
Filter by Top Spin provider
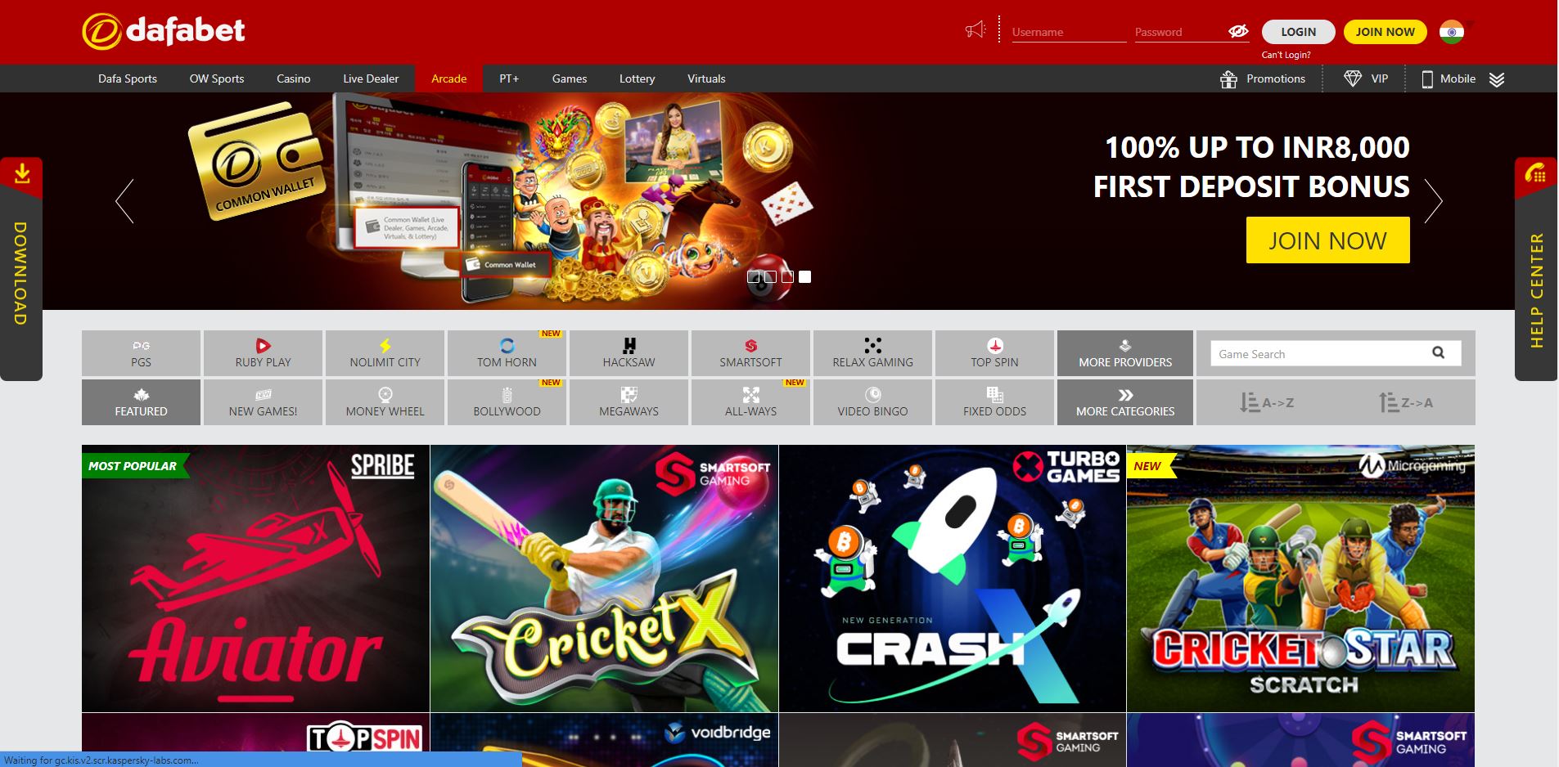tap(994, 353)
